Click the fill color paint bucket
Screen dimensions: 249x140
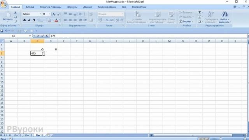point(49,20)
